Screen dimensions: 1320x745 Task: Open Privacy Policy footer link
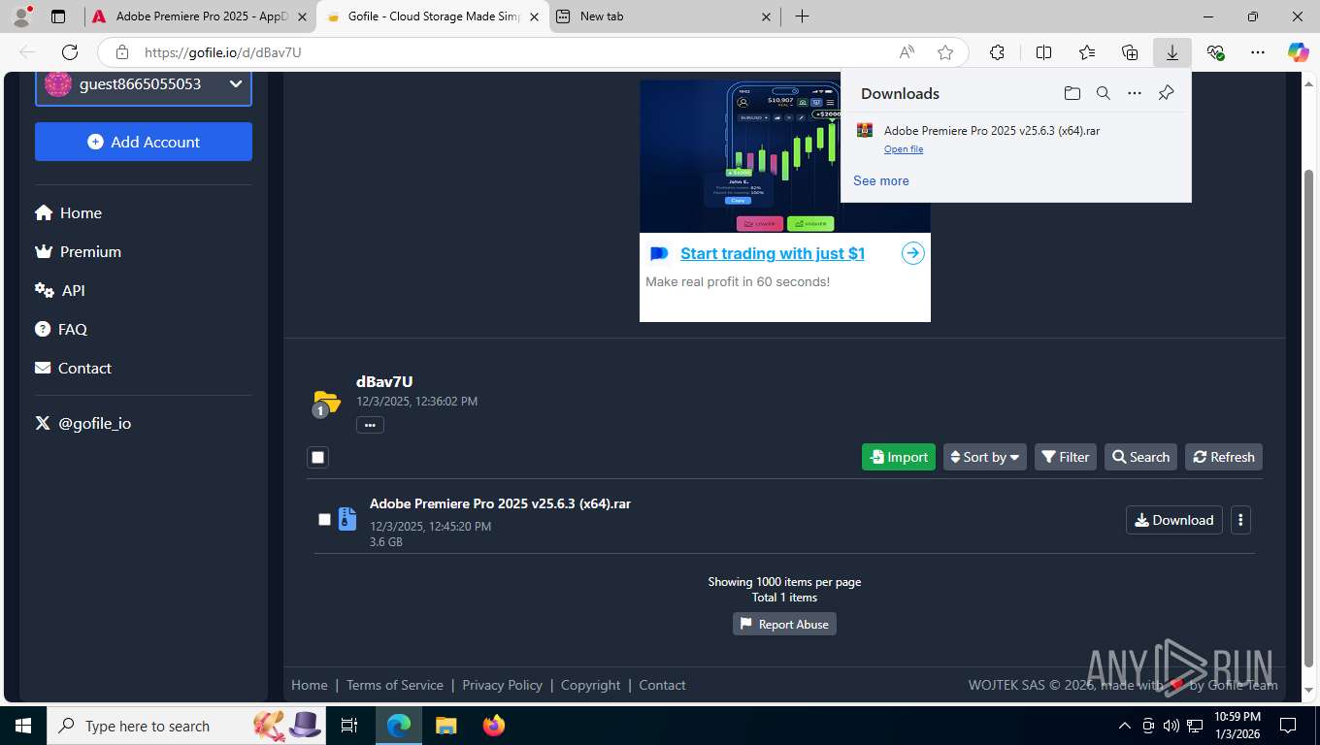pos(503,685)
